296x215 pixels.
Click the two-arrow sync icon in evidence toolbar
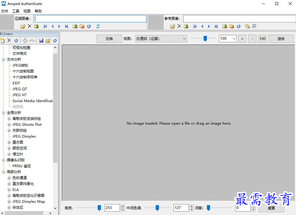pos(98,26)
